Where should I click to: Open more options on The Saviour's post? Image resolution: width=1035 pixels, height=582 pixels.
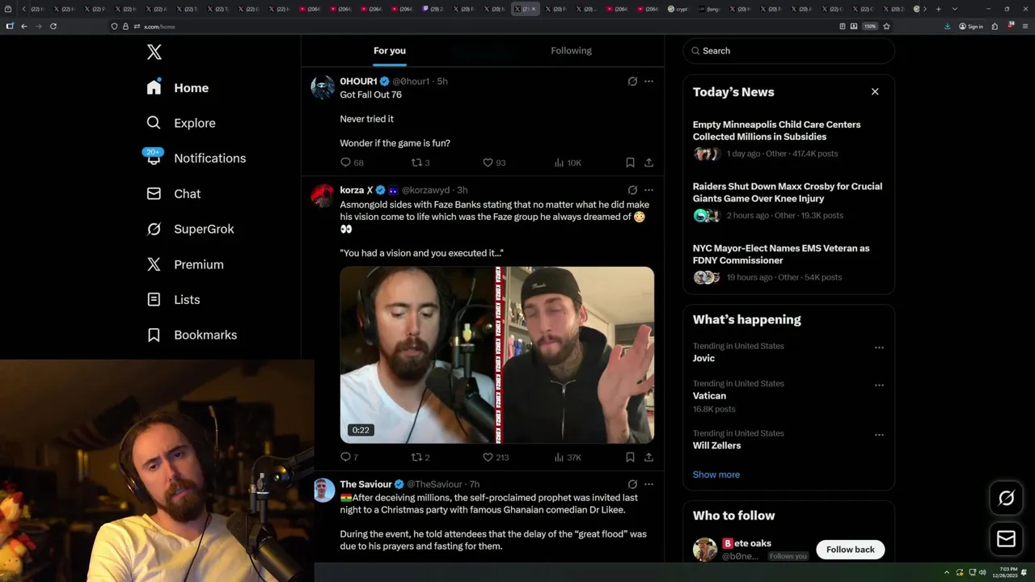pos(648,484)
